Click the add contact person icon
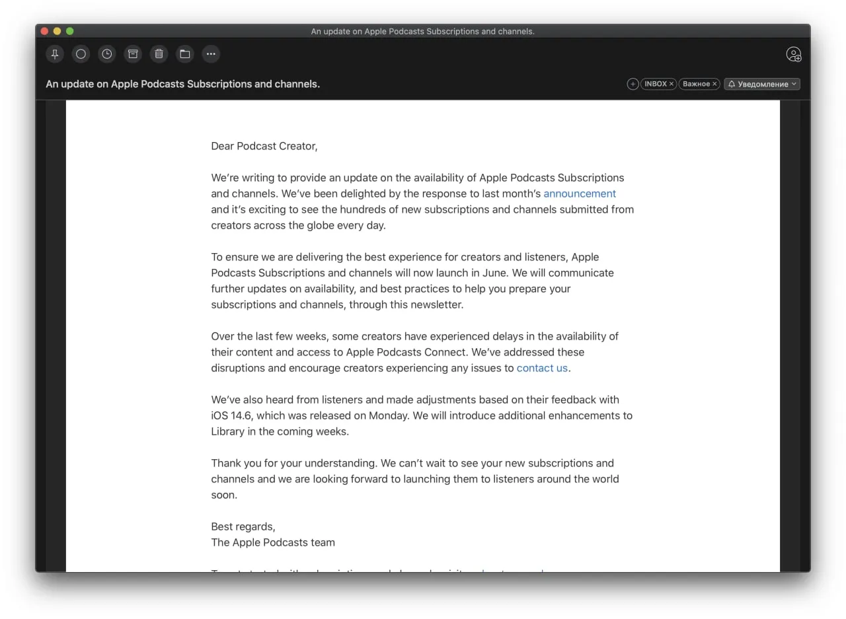Image resolution: width=846 pixels, height=619 pixels. point(793,54)
